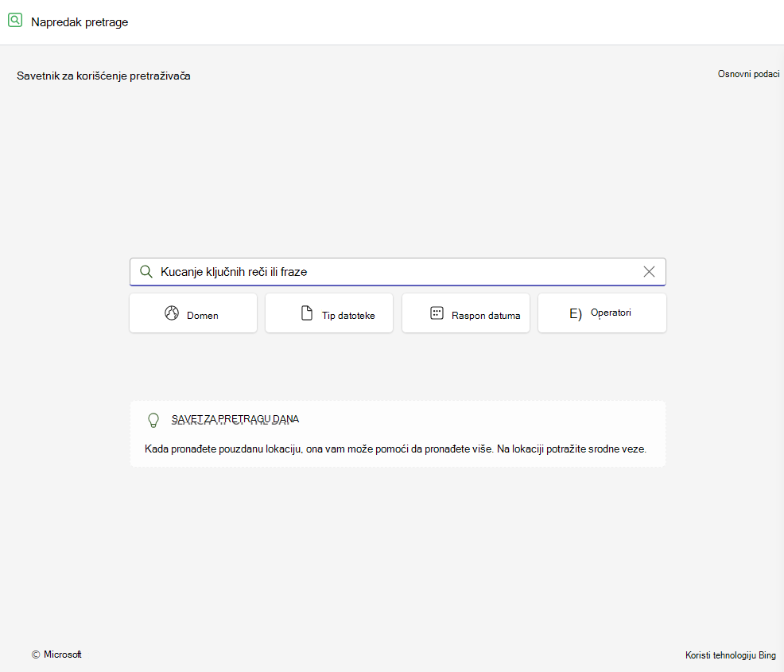Click the SAVET ZA PRETRAGU DANA heading

(235, 419)
